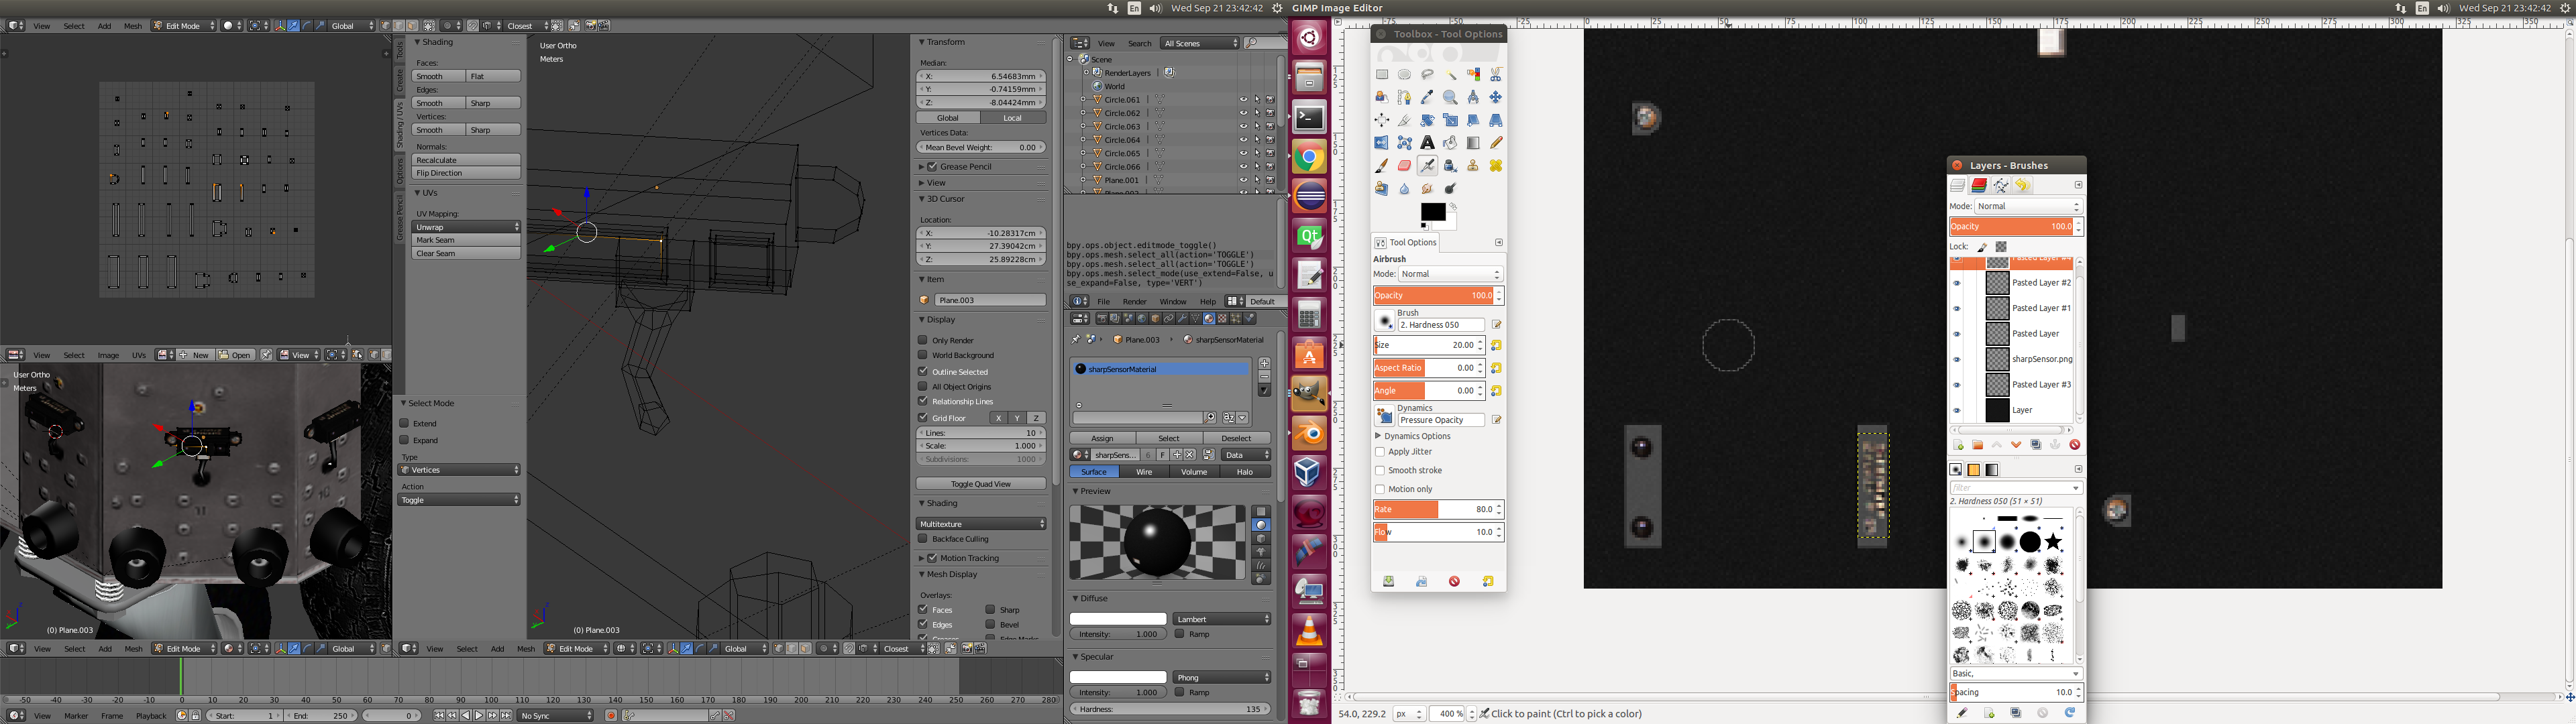2576x724 pixels.
Task: Delete the current layer with red icon
Action: [x=2075, y=445]
